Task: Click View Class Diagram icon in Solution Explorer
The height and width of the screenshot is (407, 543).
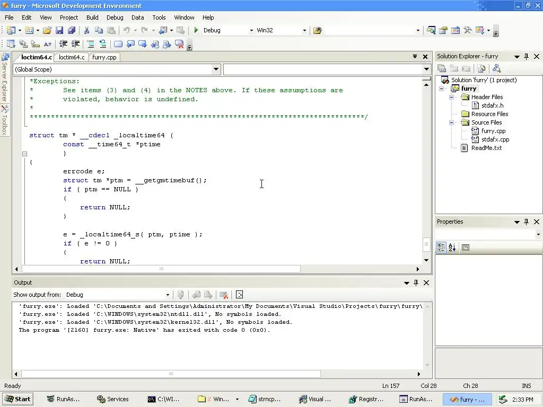Action: 496,68
